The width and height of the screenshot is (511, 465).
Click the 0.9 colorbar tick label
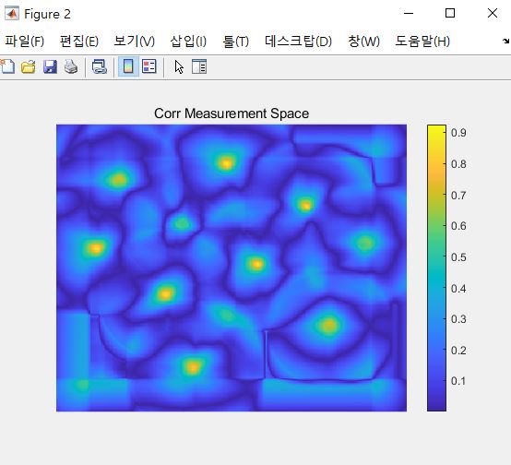point(458,133)
